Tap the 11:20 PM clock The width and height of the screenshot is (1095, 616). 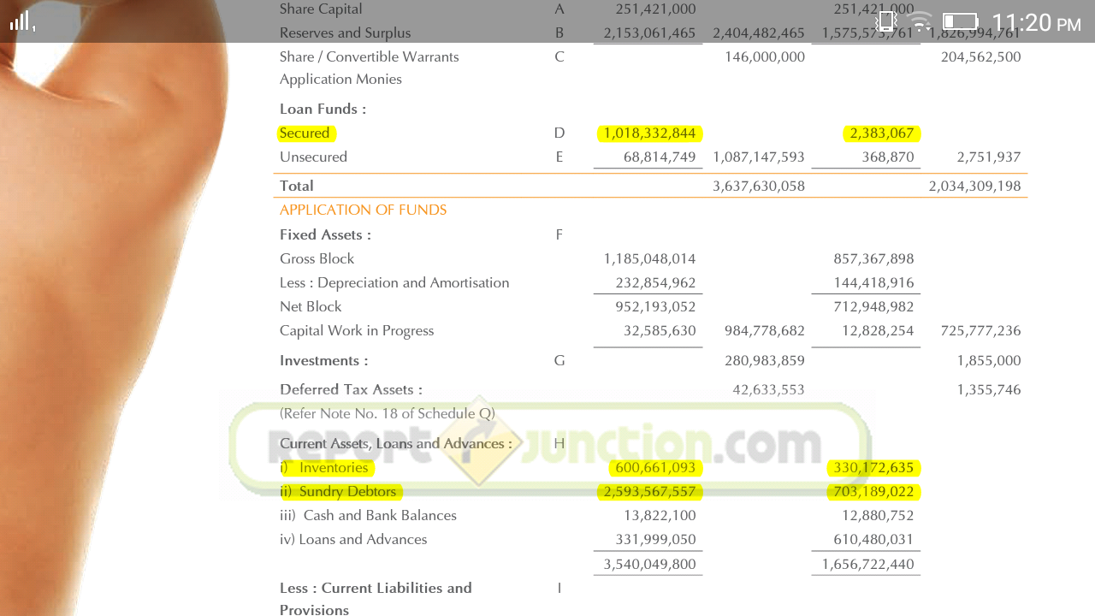click(x=1036, y=22)
